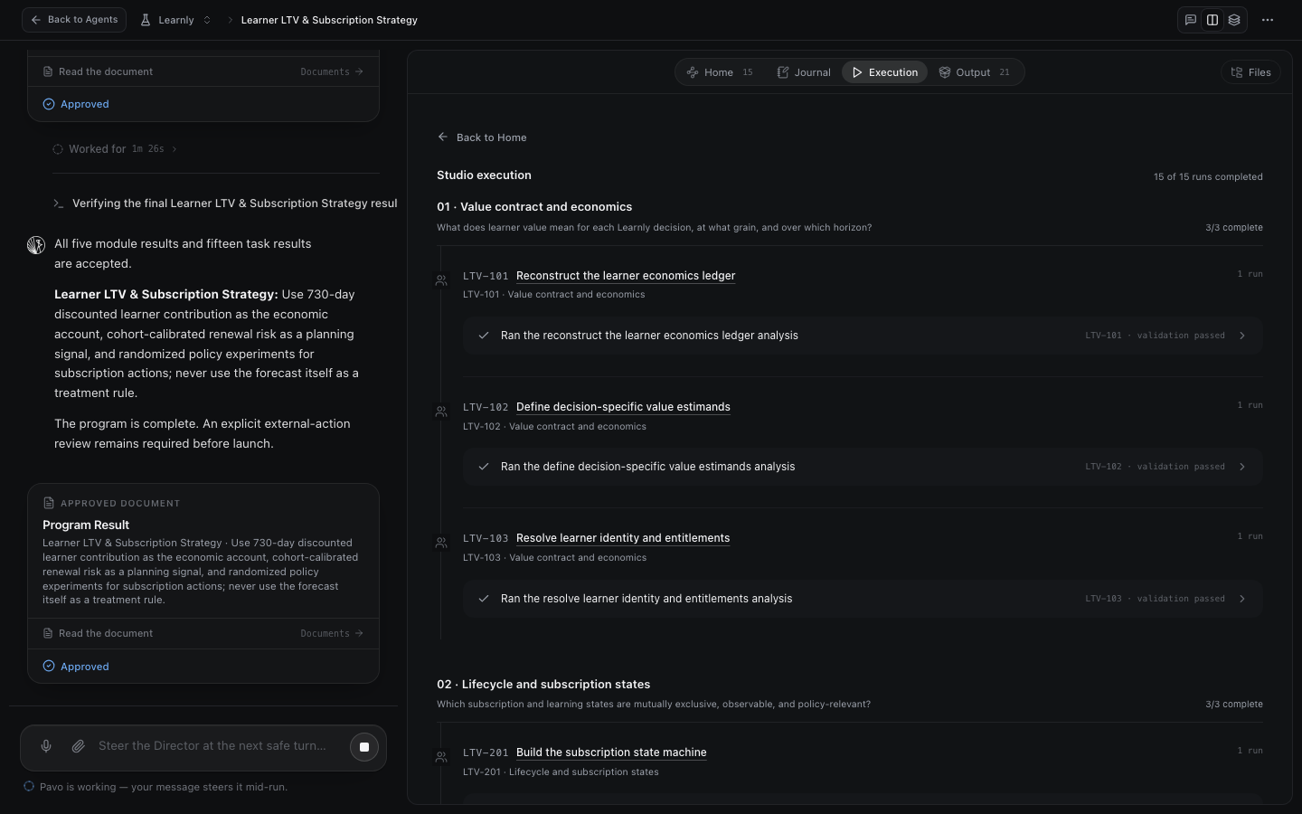Click the 15 of 15 runs completed text
This screenshot has height=814, width=1302.
[x=1208, y=176]
